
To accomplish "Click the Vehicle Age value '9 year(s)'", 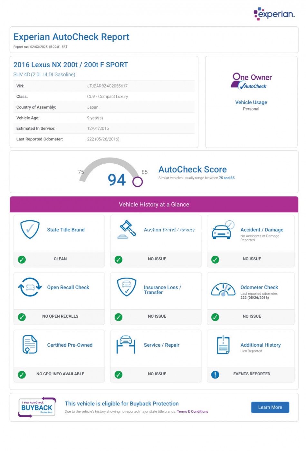I will 95,118.
